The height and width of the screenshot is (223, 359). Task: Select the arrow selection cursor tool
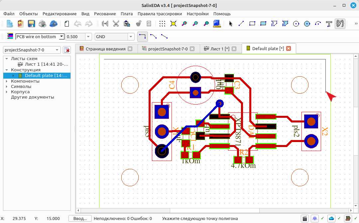point(231,24)
